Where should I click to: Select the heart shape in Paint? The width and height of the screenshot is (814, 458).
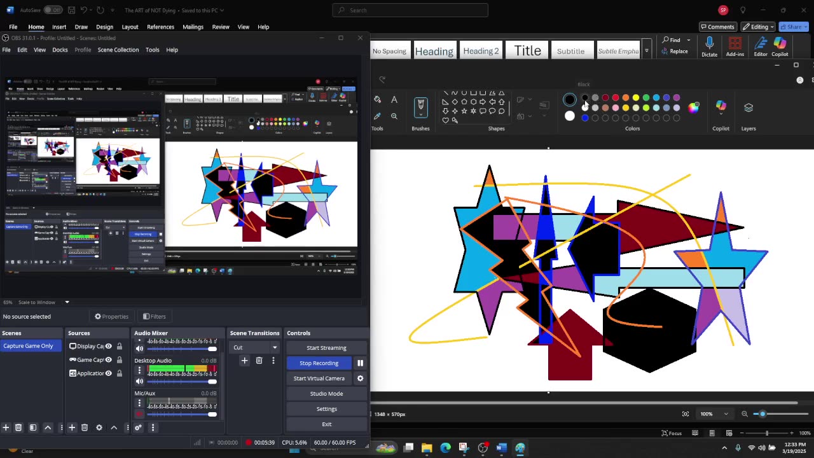point(445,120)
